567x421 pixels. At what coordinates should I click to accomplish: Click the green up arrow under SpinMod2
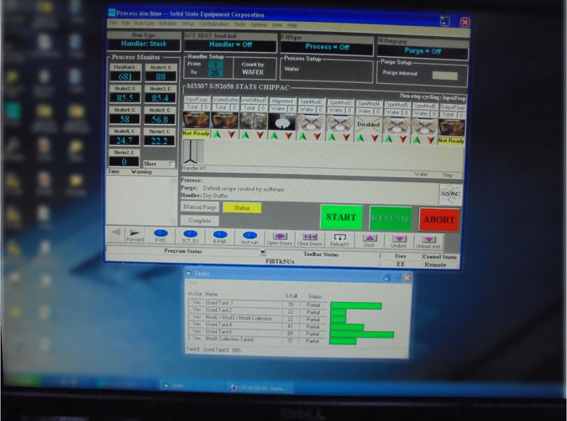coord(303,137)
